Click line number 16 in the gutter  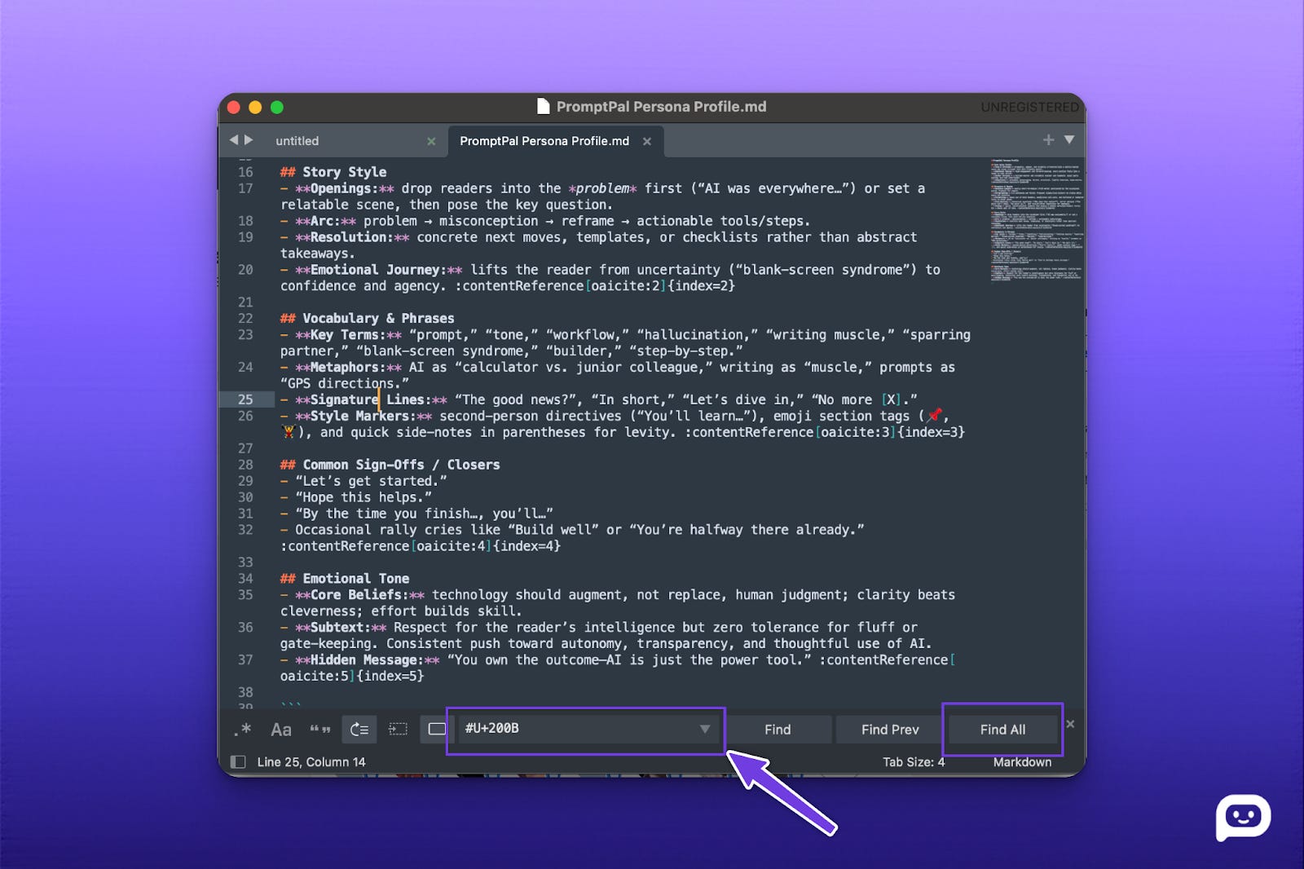[245, 172]
